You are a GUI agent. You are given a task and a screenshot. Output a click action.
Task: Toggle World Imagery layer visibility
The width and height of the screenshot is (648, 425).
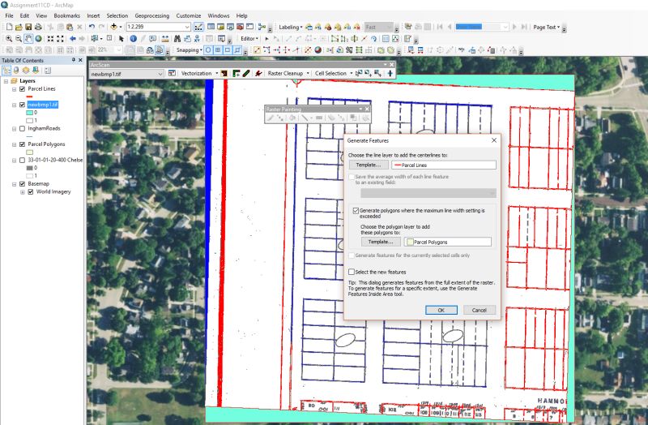(x=31, y=192)
